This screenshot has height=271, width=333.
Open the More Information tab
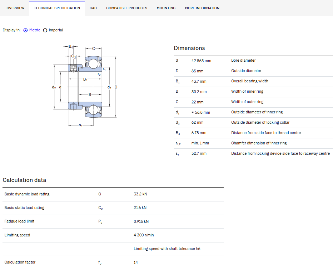202,8
